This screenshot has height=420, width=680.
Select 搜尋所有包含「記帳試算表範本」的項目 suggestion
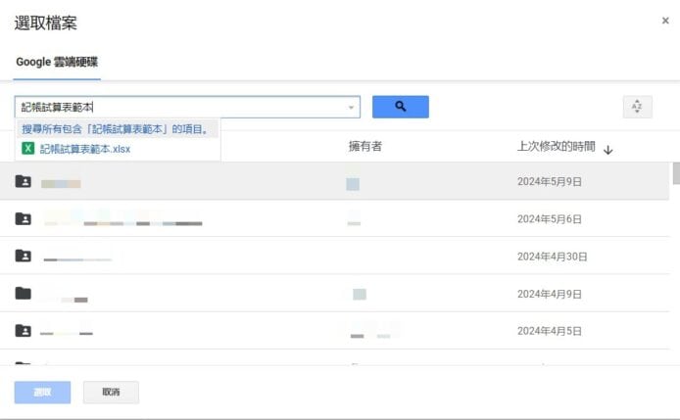click(116, 129)
